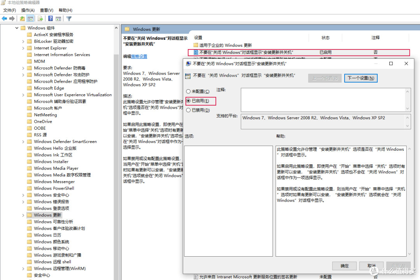This screenshot has height=280, width=420.
Task: Select the 已禁用(D) radio button
Action: pos(188,110)
